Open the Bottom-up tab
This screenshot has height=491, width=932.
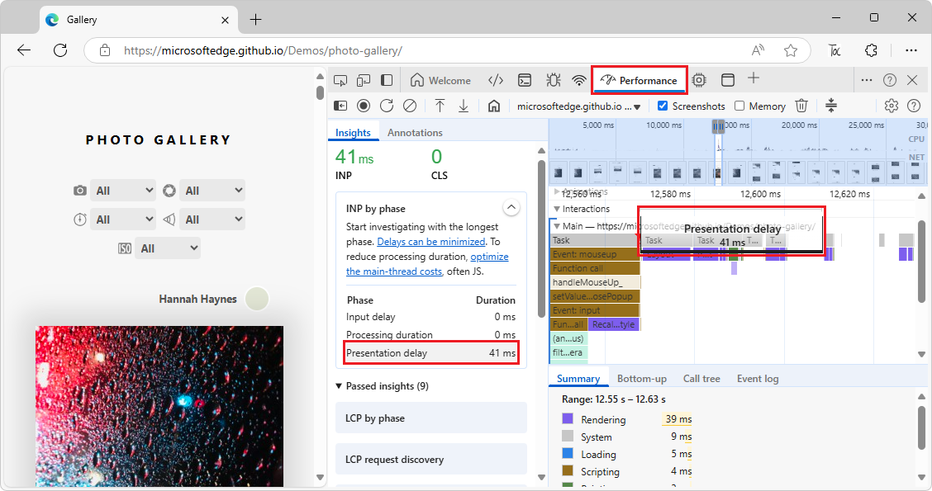tap(642, 378)
